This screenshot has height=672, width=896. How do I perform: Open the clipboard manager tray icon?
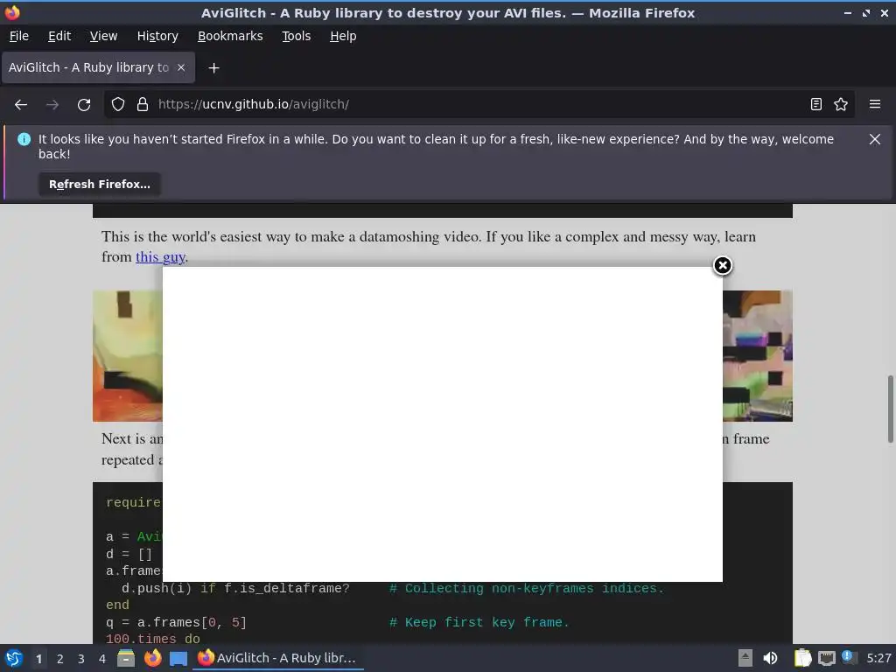click(x=803, y=658)
